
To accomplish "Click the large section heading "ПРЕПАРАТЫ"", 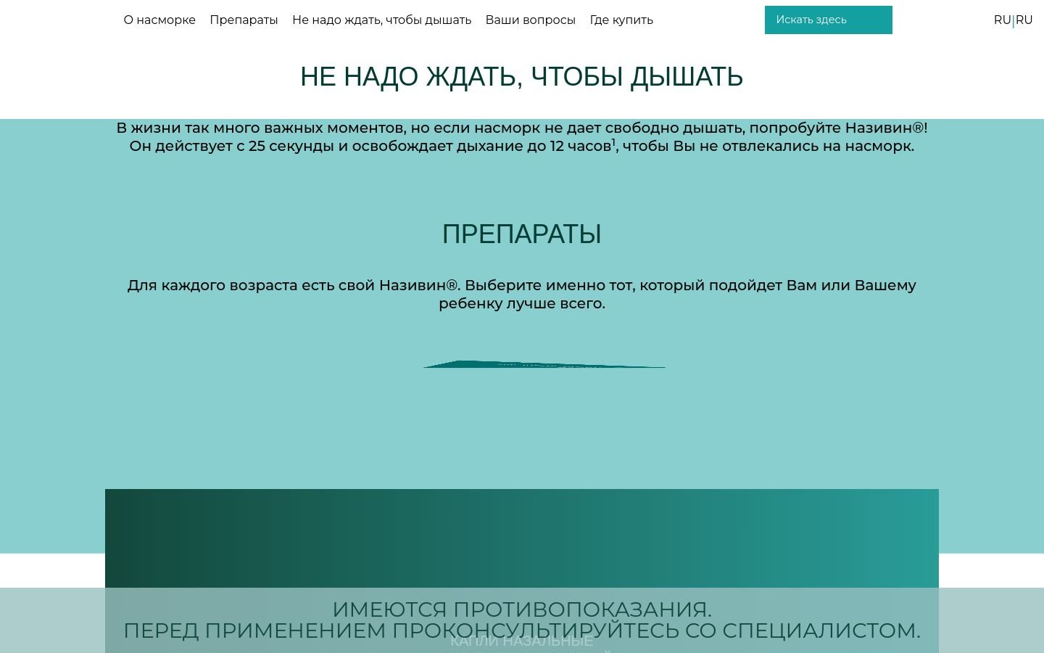I will (x=522, y=234).
